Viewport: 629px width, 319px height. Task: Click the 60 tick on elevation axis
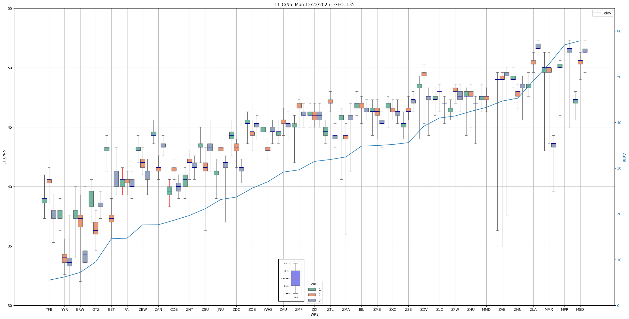pyautogui.click(x=619, y=31)
